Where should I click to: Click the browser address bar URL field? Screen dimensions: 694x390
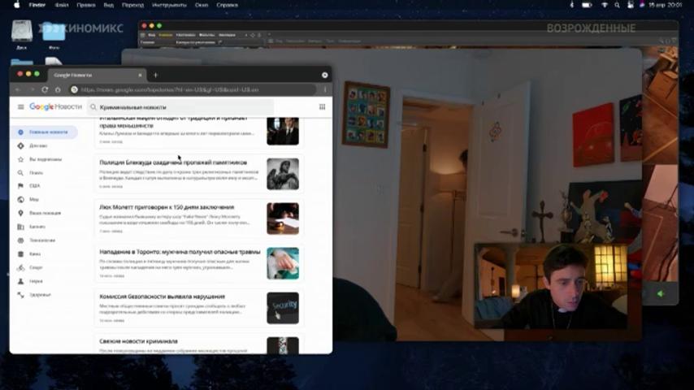coord(193,89)
